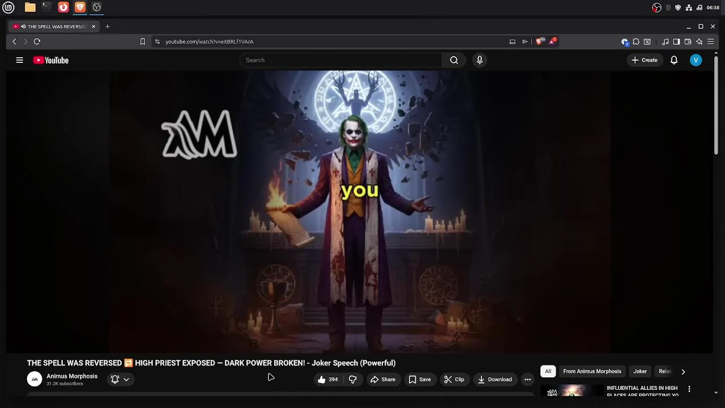Image resolution: width=725 pixels, height=408 pixels.
Task: Switch to OBS Studio in panel
Action: coord(96,7)
